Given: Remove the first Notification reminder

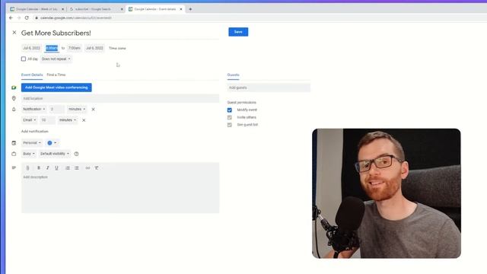Looking at the screenshot, I should pos(93,110).
